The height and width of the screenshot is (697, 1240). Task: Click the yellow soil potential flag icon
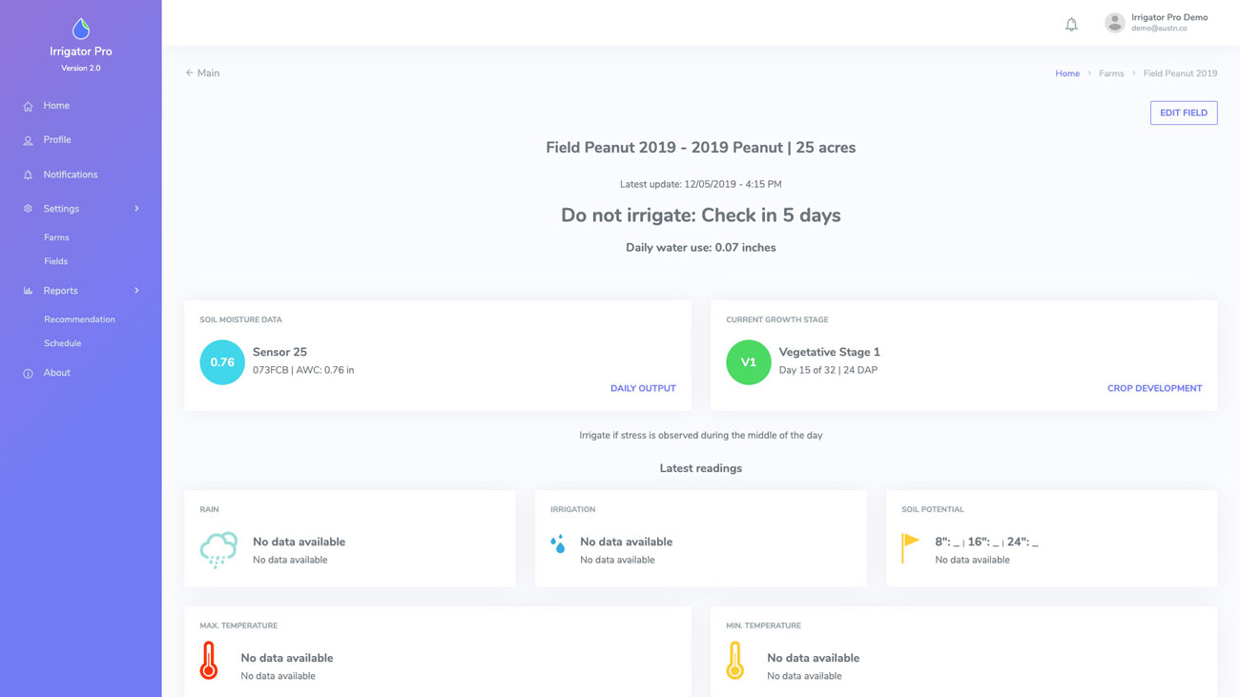(910, 547)
